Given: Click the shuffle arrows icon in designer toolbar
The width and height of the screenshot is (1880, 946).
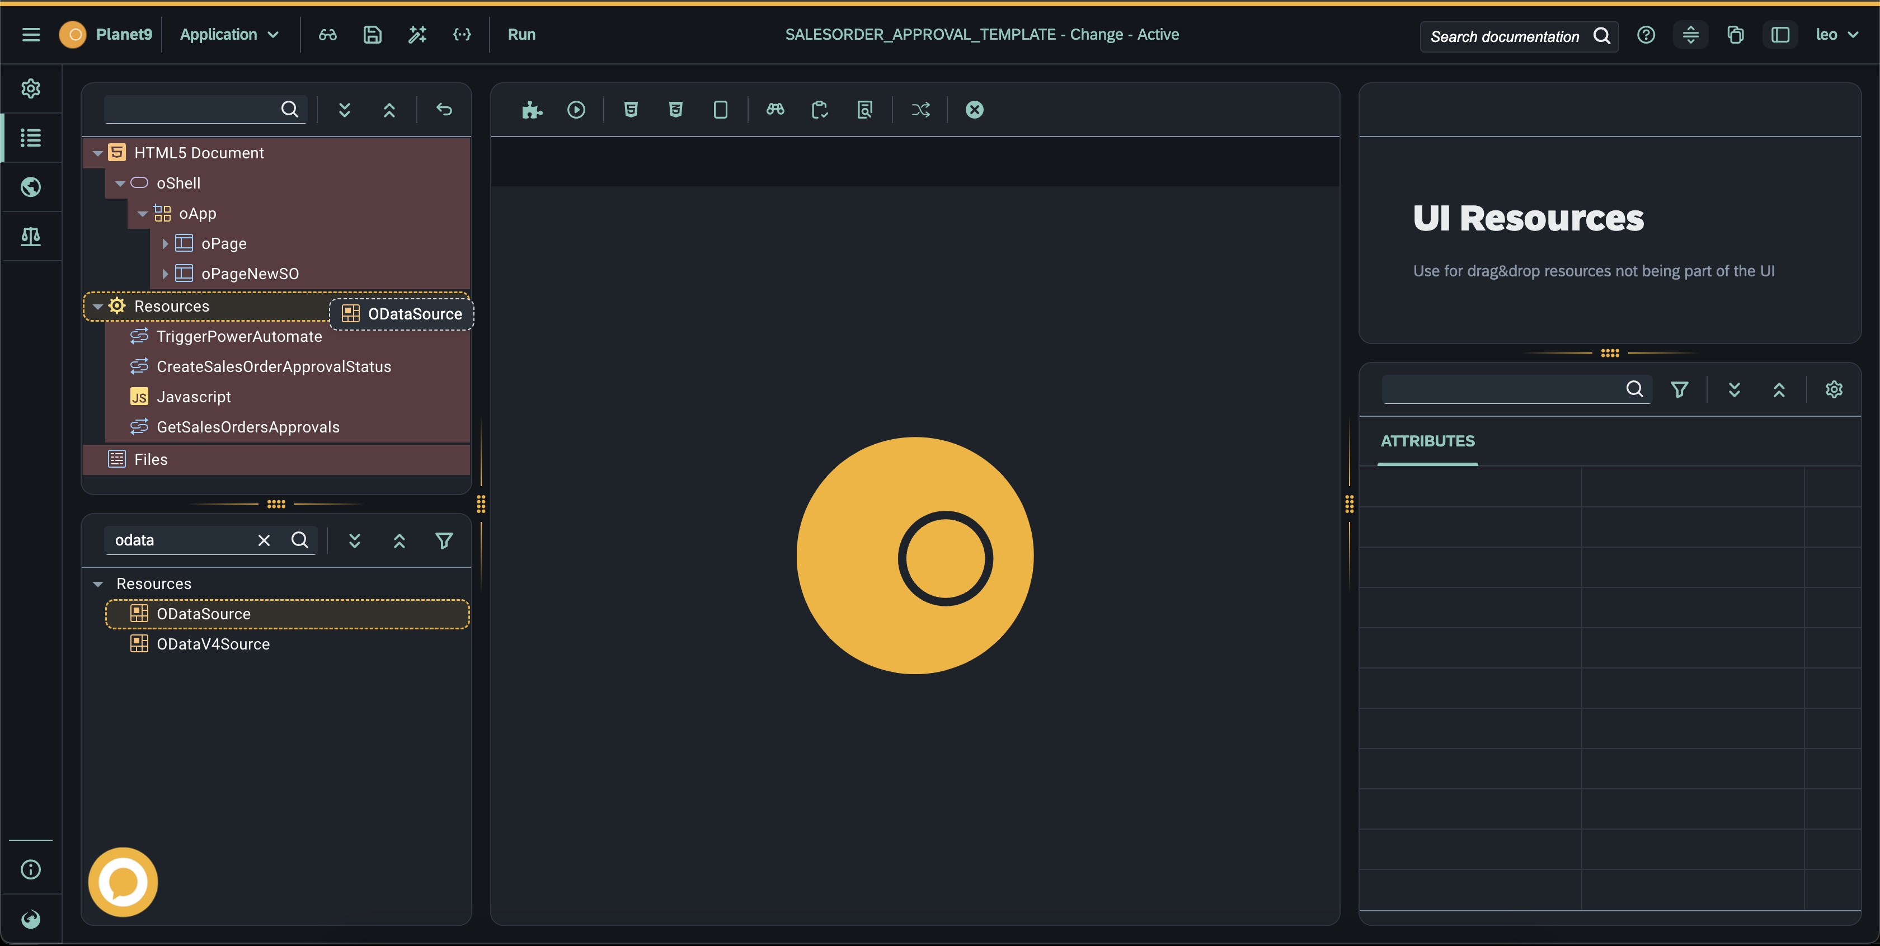Looking at the screenshot, I should tap(920, 110).
